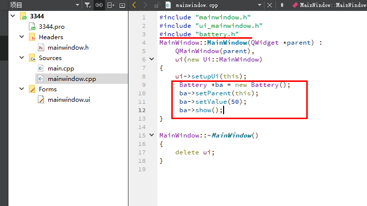This screenshot has height=206, width=367.
Task: Toggle synchronize with editor link icon
Action: tap(99, 5)
